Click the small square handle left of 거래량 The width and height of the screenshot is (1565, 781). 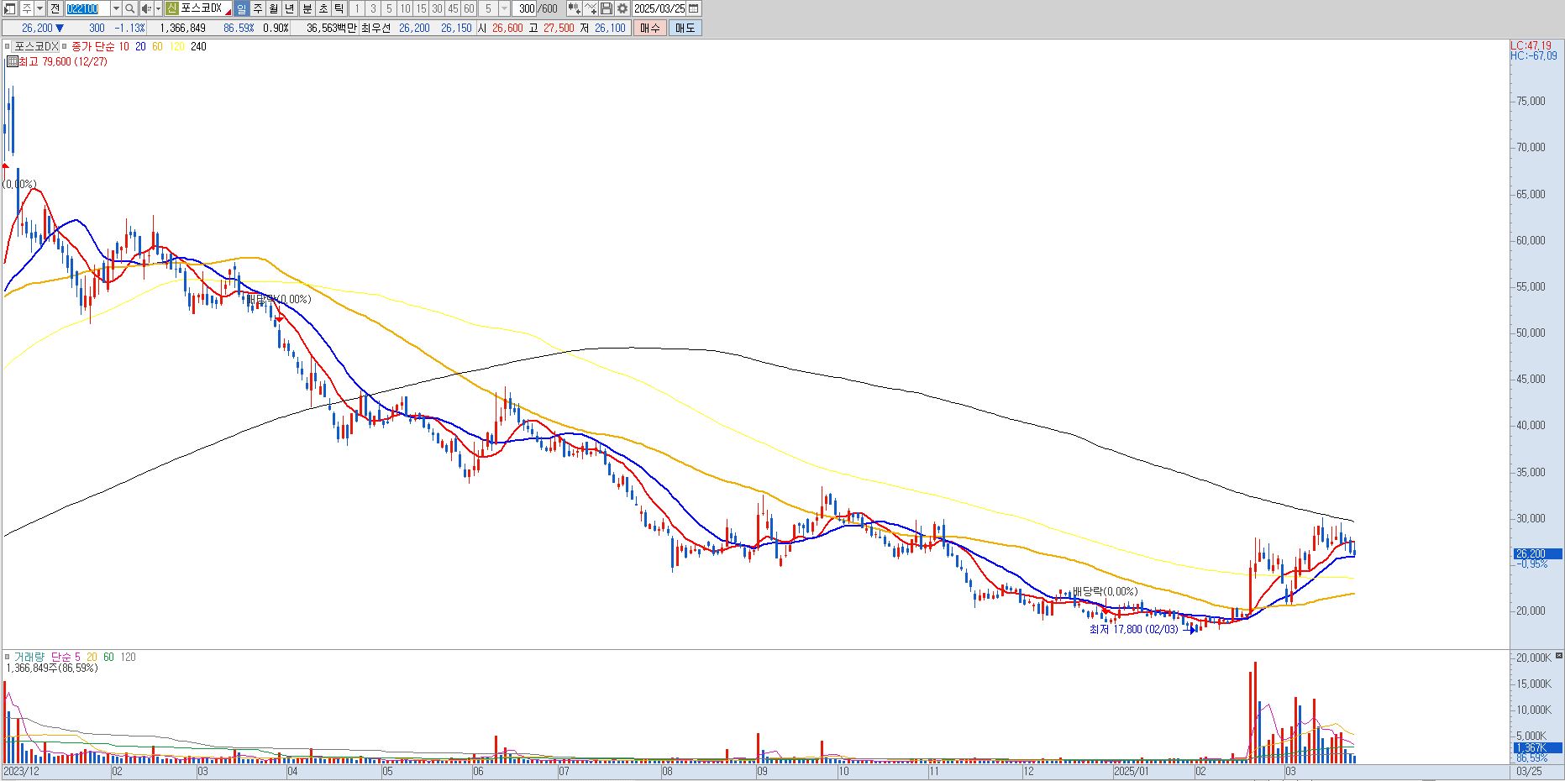pyautogui.click(x=8, y=657)
